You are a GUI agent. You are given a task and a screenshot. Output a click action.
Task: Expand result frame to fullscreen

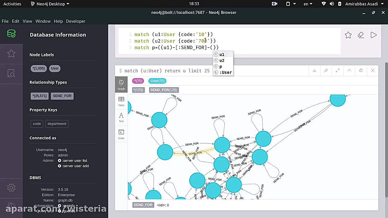click(338, 71)
